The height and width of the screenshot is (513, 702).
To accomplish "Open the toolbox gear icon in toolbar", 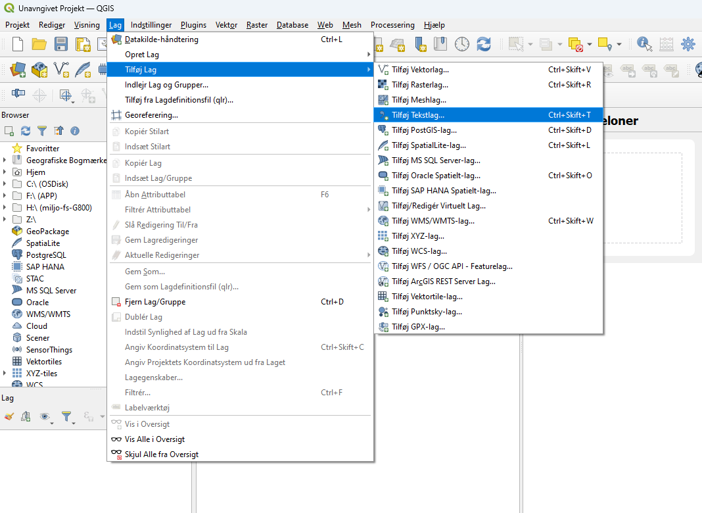I will pyautogui.click(x=688, y=44).
